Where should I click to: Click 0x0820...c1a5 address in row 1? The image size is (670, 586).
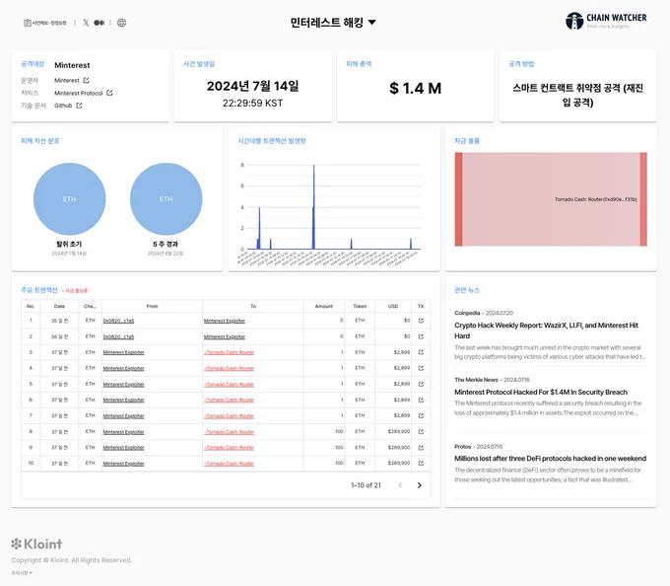(x=118, y=321)
